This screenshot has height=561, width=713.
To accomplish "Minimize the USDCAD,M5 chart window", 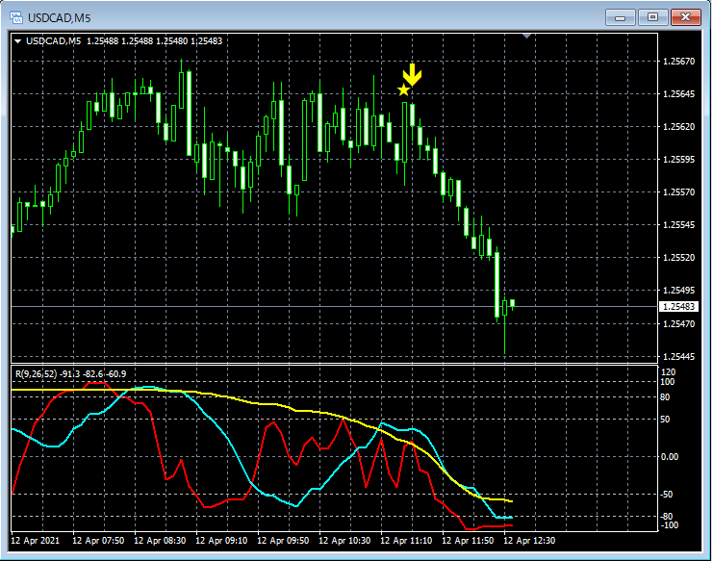I will 622,16.
